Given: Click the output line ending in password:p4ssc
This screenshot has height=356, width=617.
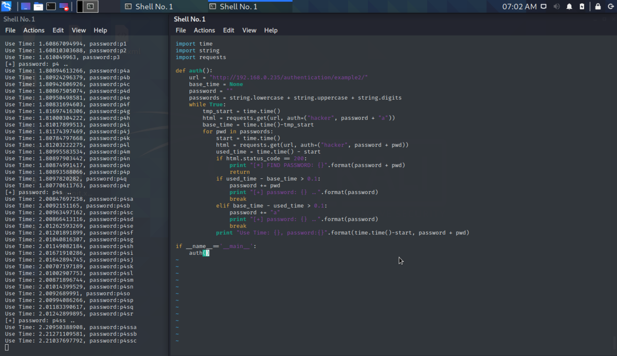Looking at the screenshot, I should pyautogui.click(x=71, y=341).
